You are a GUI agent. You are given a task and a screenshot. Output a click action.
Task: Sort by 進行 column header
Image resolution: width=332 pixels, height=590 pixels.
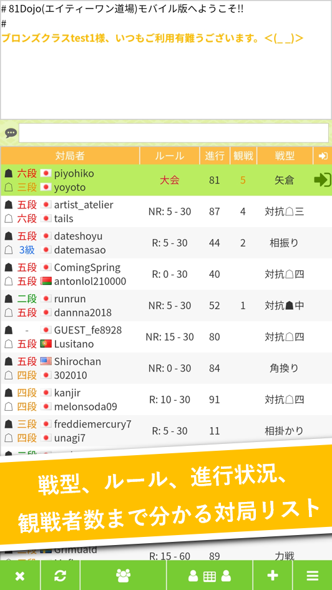click(x=215, y=156)
